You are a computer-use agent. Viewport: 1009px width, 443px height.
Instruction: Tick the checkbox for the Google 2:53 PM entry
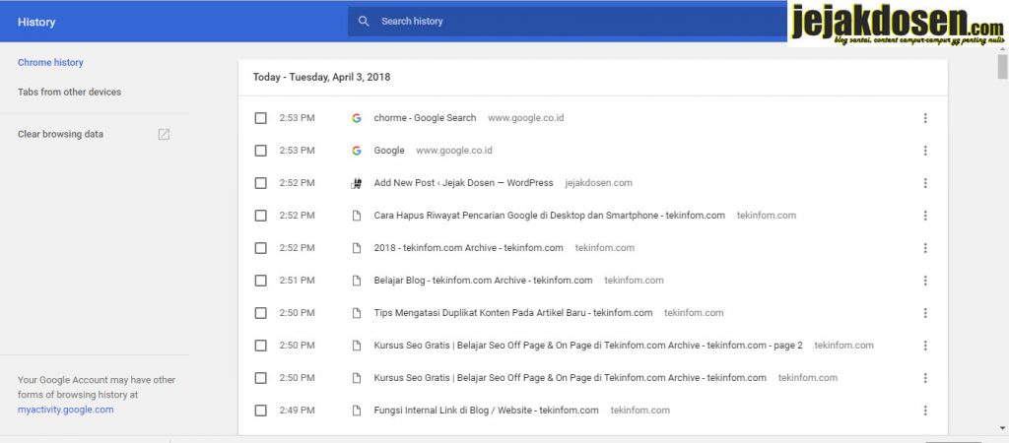click(260, 151)
